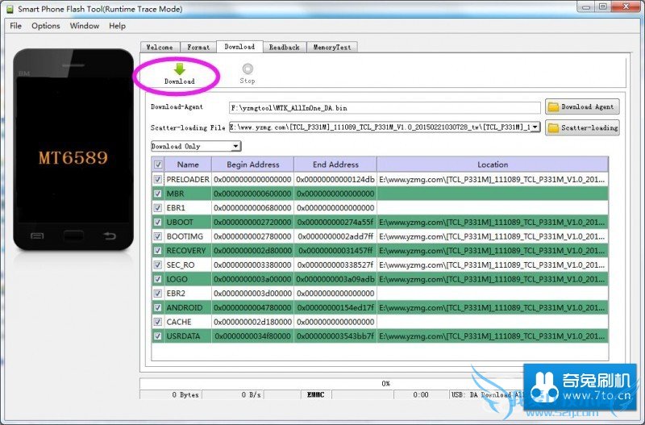
Task: Click the folder icon on Scatter-loading button
Action: [554, 128]
